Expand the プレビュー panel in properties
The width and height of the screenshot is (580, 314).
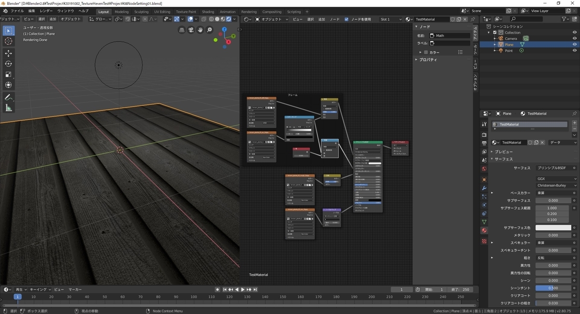click(504, 152)
